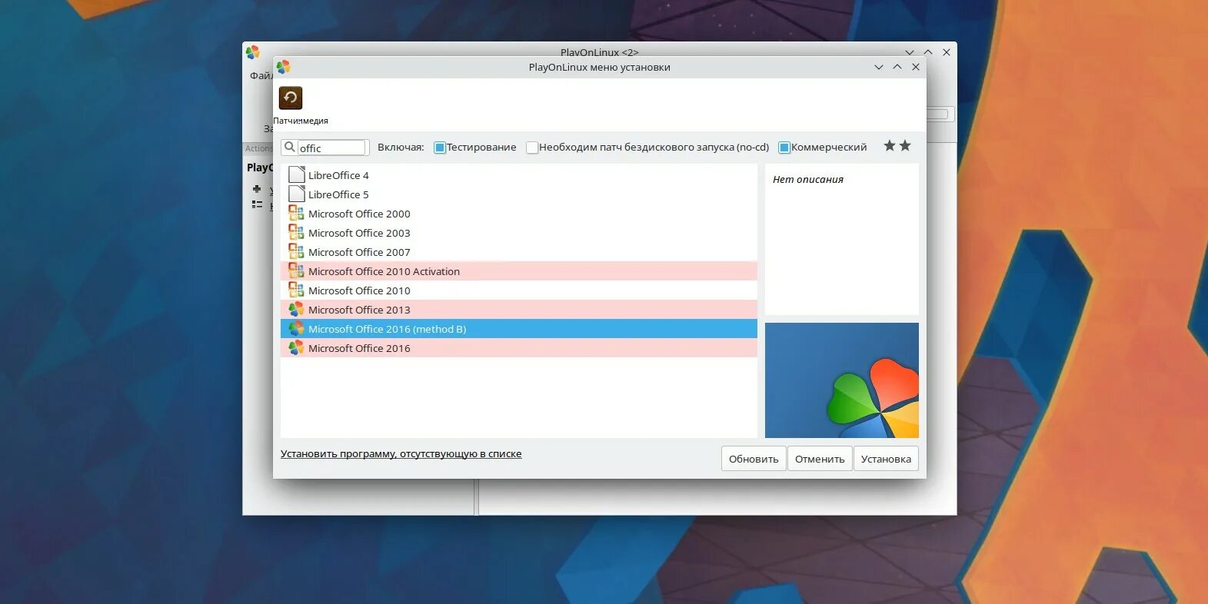1208x604 pixels.
Task: Select Microsoft Office 2013 entry
Action: pos(519,310)
